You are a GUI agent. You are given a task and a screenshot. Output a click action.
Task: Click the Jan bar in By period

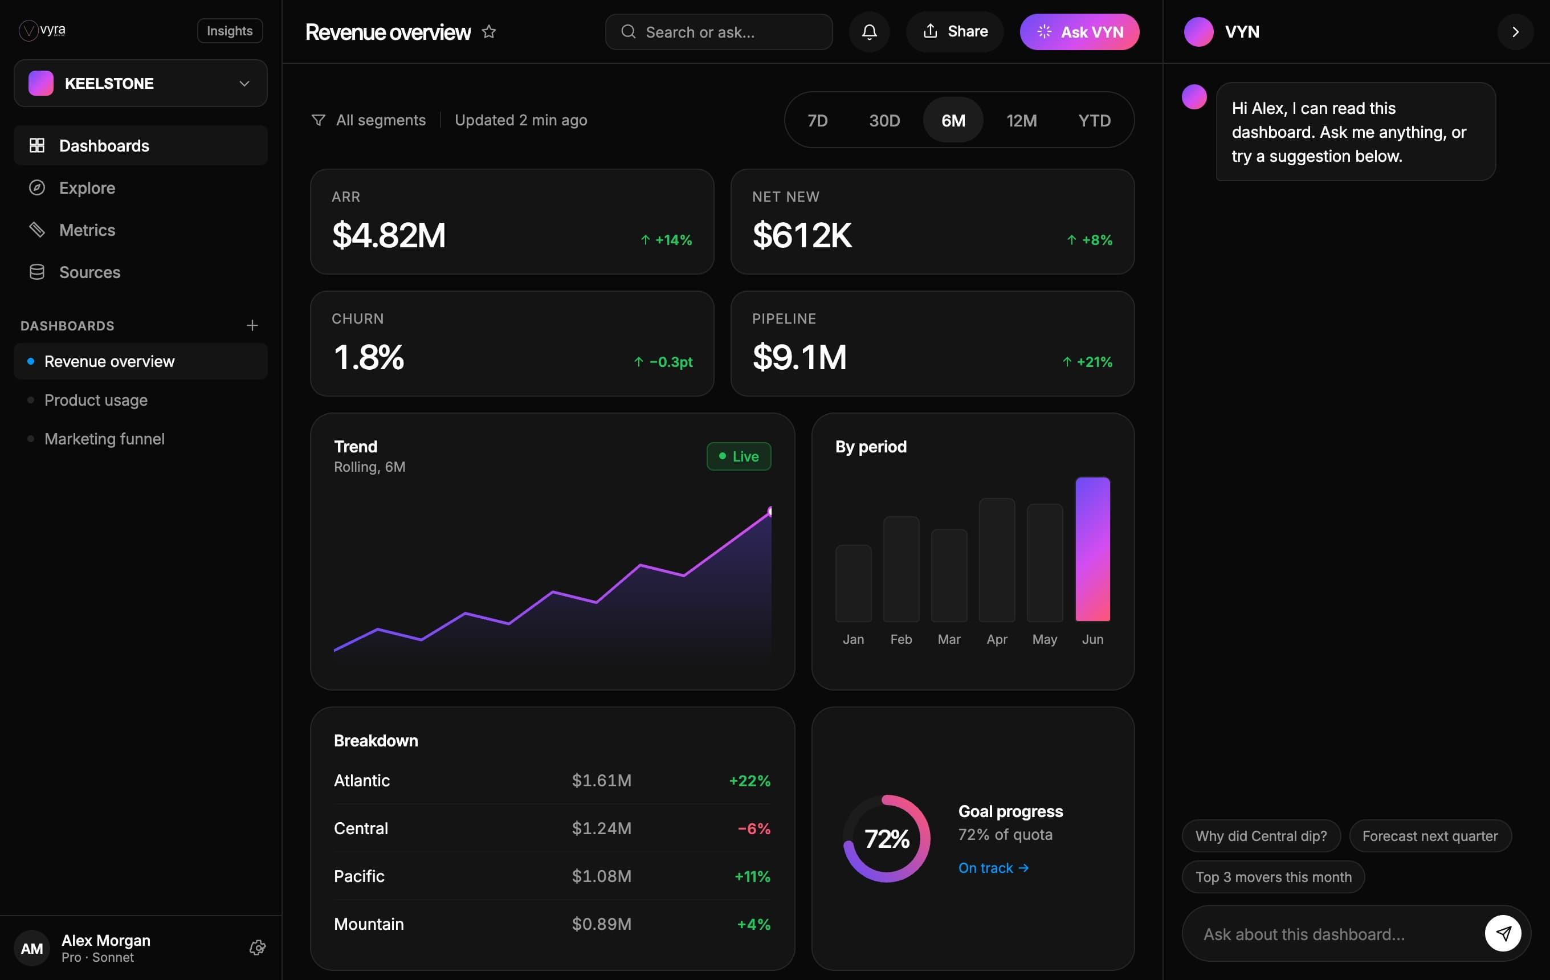[x=853, y=583]
